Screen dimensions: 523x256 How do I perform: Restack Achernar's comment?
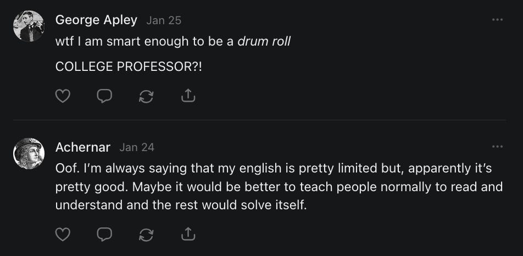tap(146, 235)
